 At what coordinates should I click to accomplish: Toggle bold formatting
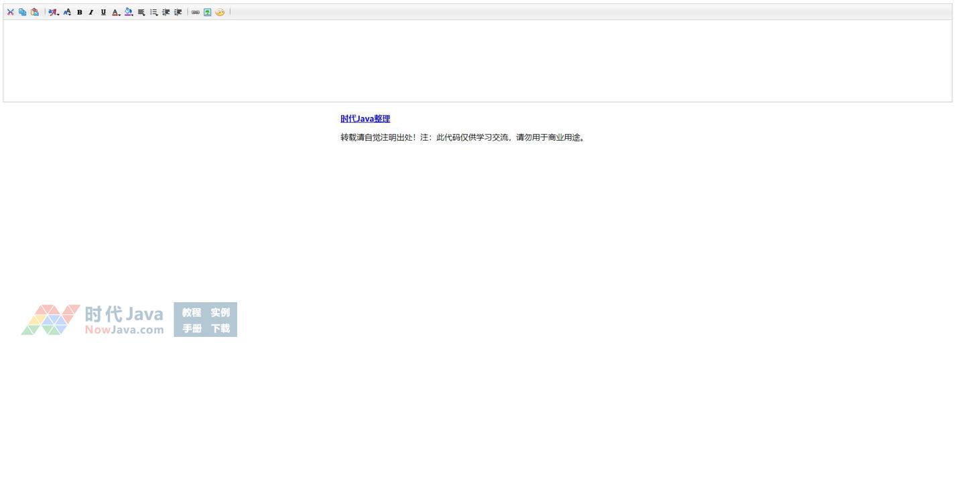pyautogui.click(x=79, y=12)
